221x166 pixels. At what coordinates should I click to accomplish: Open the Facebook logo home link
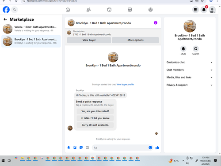[x=6, y=10]
